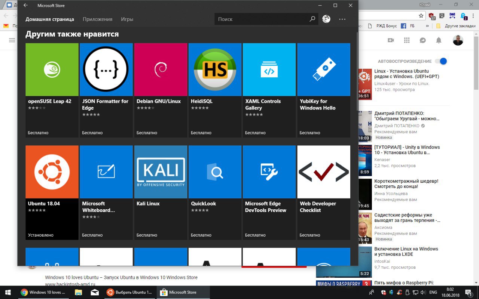Switch to Приложения tab
Image resolution: width=479 pixels, height=299 pixels.
[x=98, y=19]
